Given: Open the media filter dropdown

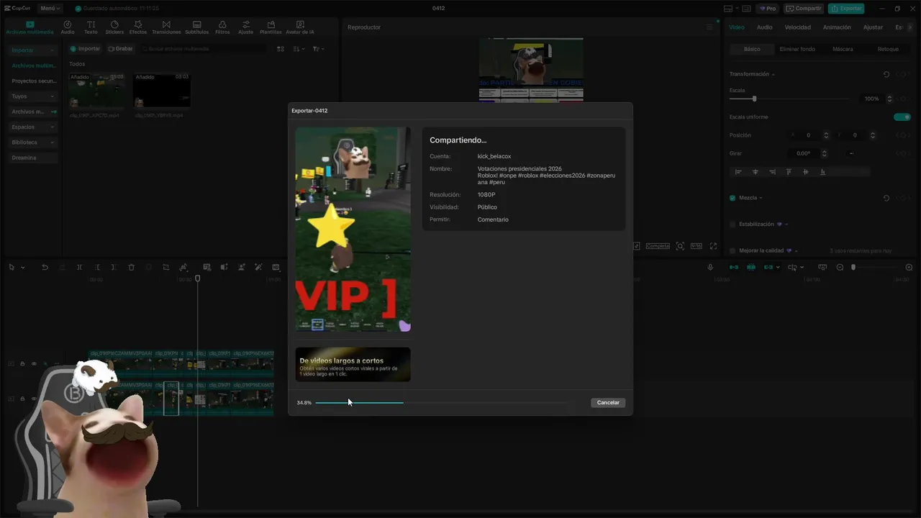Looking at the screenshot, I should pos(319,49).
